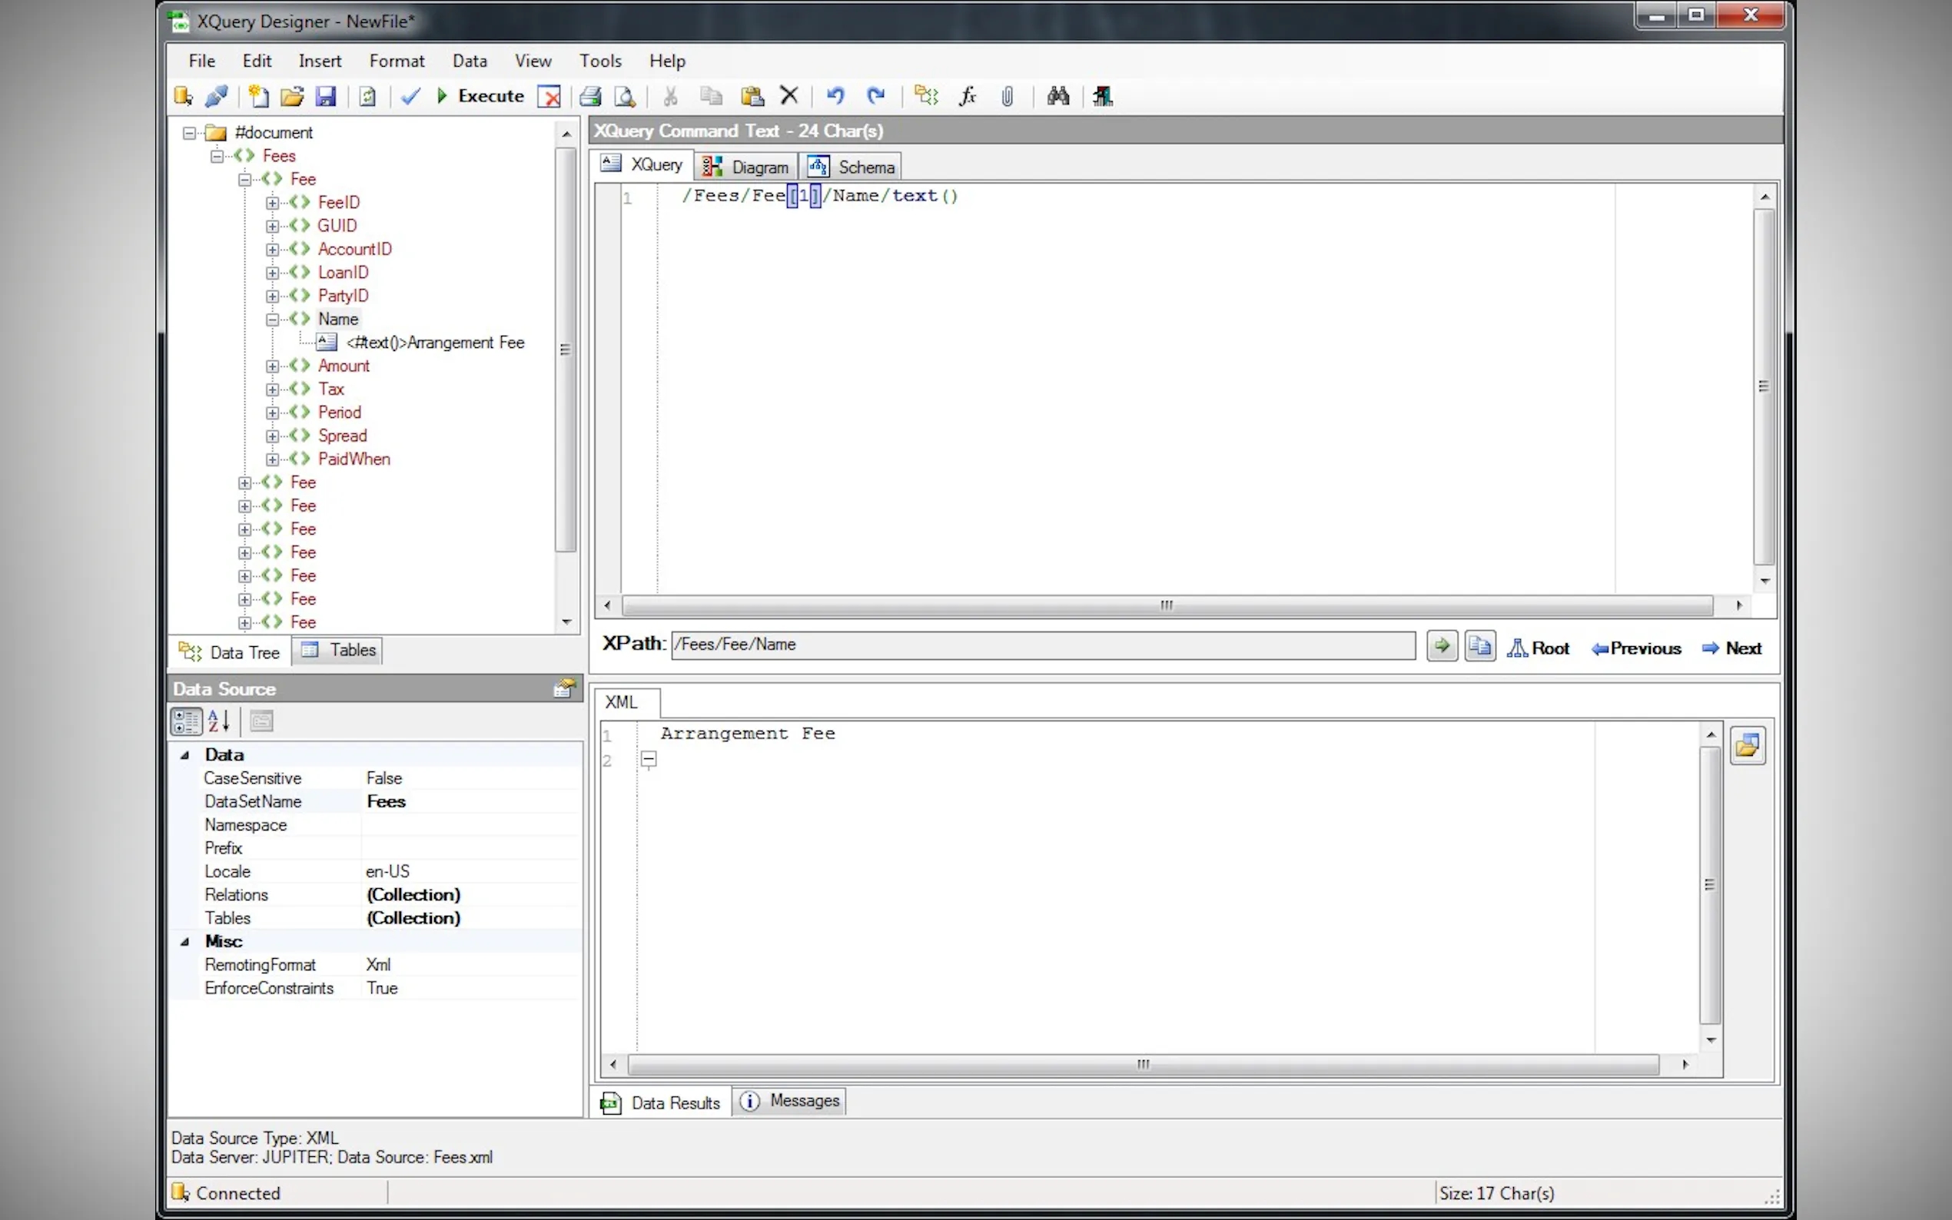Collapse the Name tree node
Image resolution: width=1952 pixels, height=1220 pixels.
pos(273,320)
